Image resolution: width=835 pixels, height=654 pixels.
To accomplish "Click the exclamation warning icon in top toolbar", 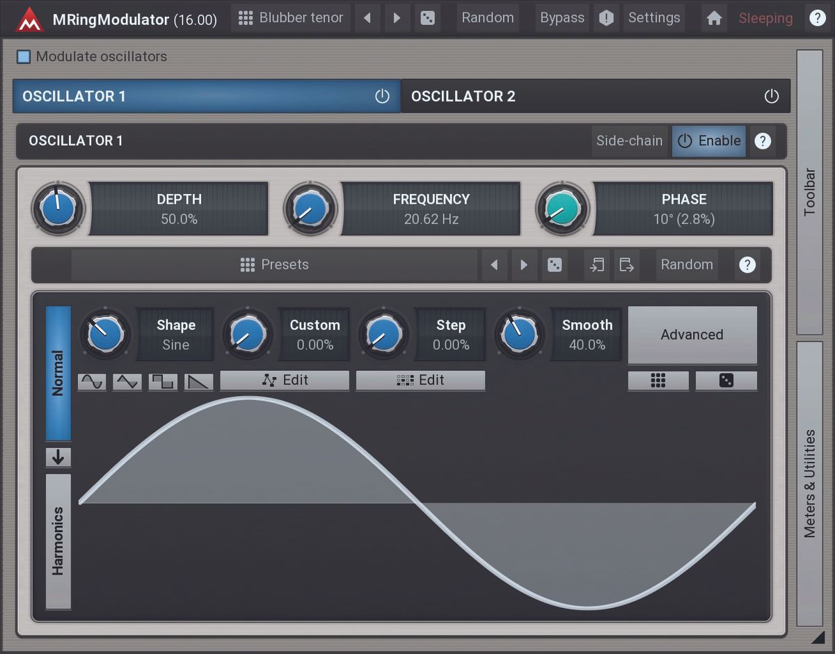I will click(x=605, y=18).
